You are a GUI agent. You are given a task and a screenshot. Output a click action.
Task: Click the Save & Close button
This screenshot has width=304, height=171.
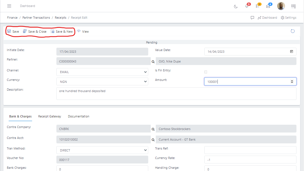[35, 32]
